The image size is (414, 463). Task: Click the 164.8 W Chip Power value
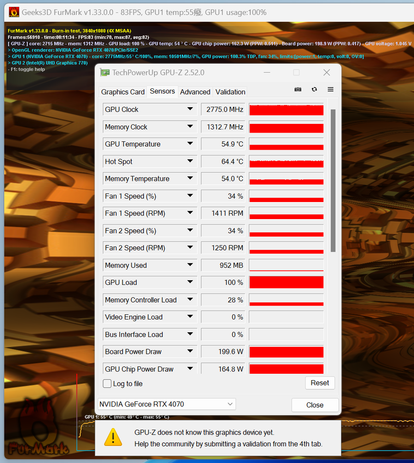224,369
